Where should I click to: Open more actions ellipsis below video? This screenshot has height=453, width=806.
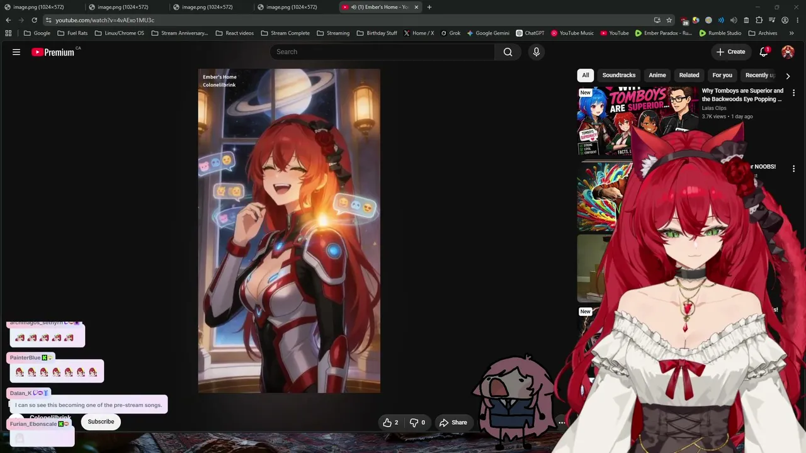[x=562, y=423]
